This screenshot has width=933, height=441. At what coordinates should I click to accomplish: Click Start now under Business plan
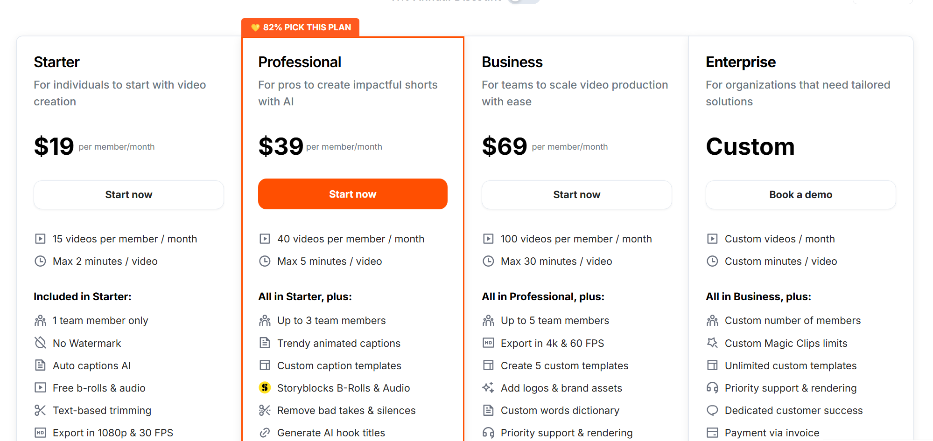pyautogui.click(x=576, y=195)
